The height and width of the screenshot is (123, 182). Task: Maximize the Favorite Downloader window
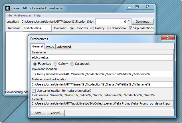pos(137,7)
